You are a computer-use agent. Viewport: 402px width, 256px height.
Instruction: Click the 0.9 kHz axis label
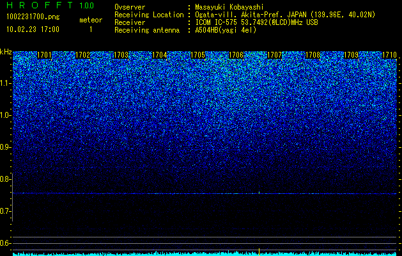pyautogui.click(x=5, y=147)
